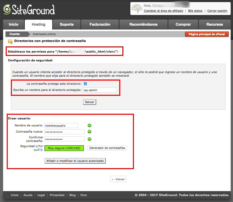Click the 'Generador de contraseñas' button

(107, 148)
